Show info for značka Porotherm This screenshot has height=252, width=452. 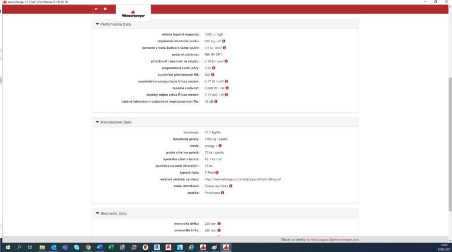pos(222,193)
